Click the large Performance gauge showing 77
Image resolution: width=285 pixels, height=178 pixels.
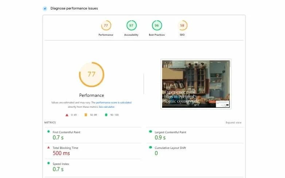[91, 75]
